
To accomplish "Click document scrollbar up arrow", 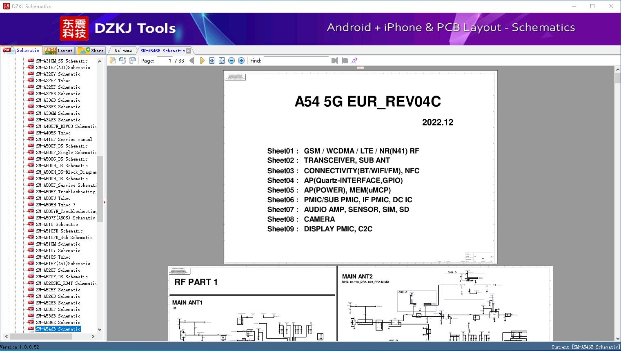I will tap(617, 70).
